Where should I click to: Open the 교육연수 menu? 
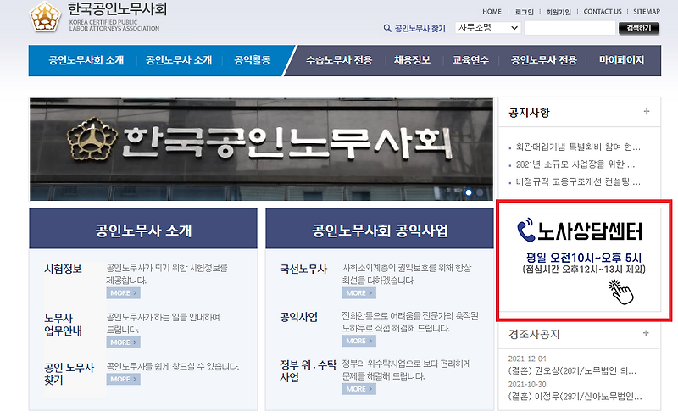tap(470, 60)
